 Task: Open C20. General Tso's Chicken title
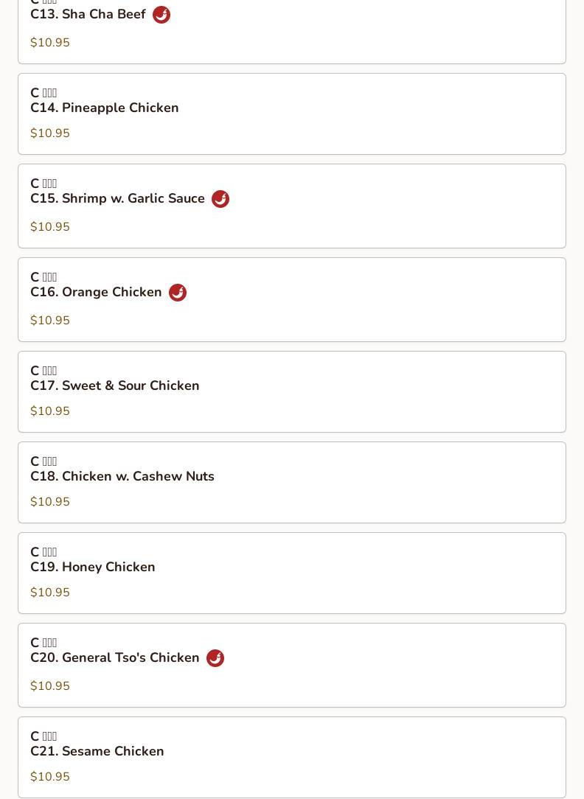(114, 657)
